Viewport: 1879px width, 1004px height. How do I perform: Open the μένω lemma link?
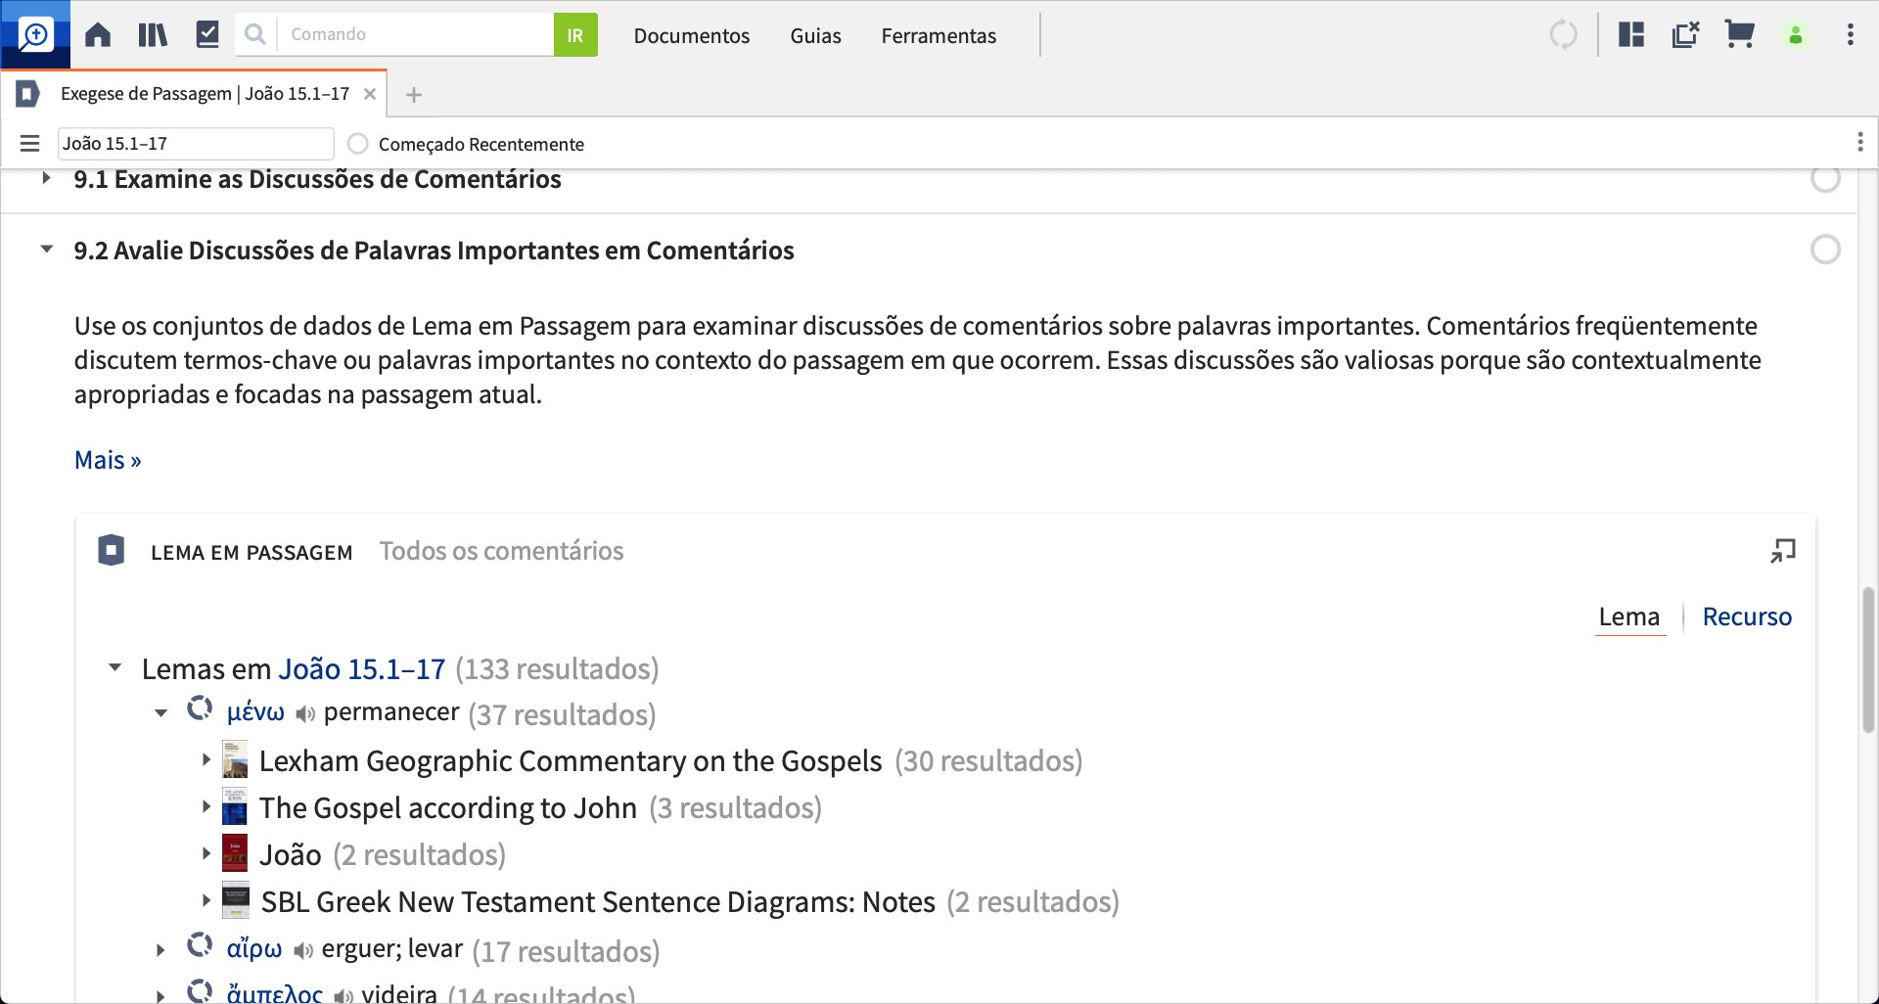(x=255, y=712)
